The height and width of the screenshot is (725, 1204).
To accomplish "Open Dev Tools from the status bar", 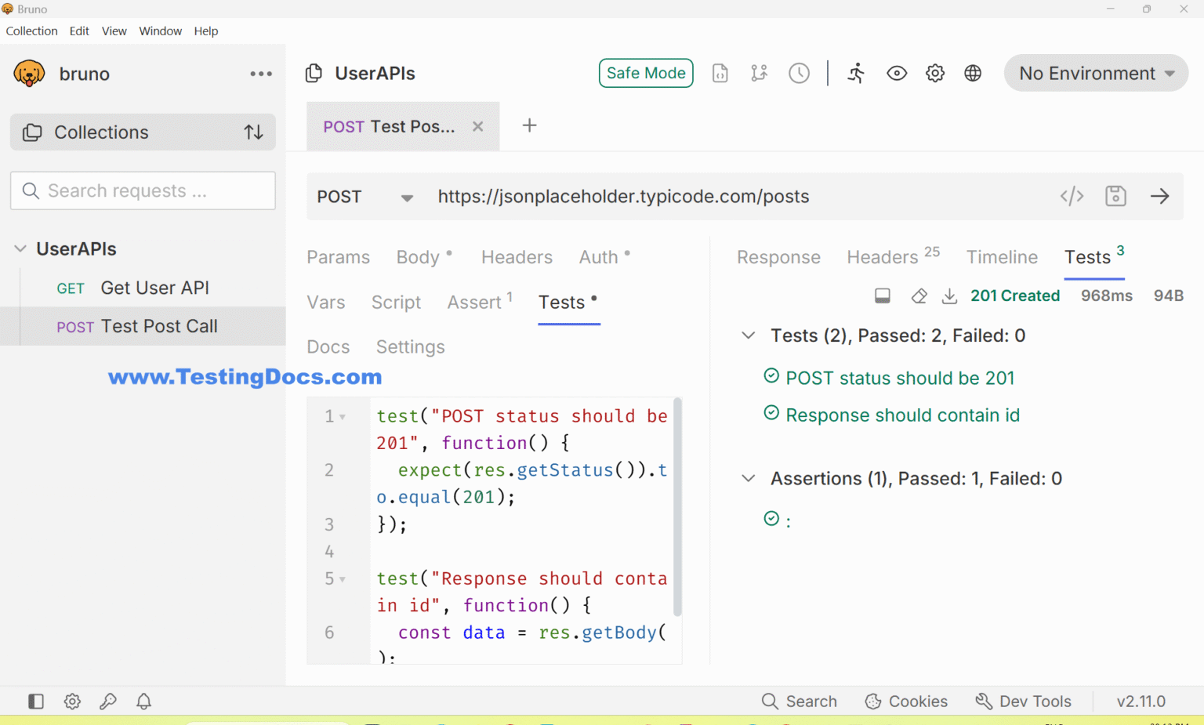I will pyautogui.click(x=1024, y=701).
